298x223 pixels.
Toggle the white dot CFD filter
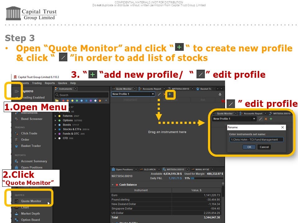pyautogui.click(x=95, y=101)
